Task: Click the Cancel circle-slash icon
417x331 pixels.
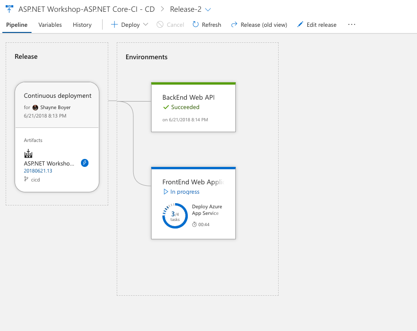Action: [160, 24]
